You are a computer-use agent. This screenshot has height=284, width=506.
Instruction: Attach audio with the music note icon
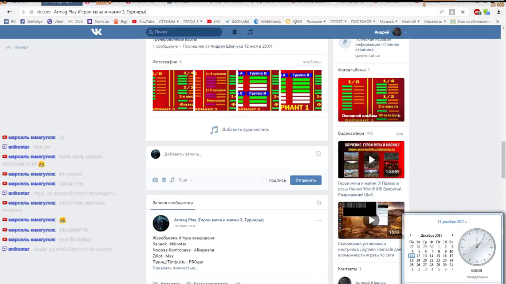(172, 180)
